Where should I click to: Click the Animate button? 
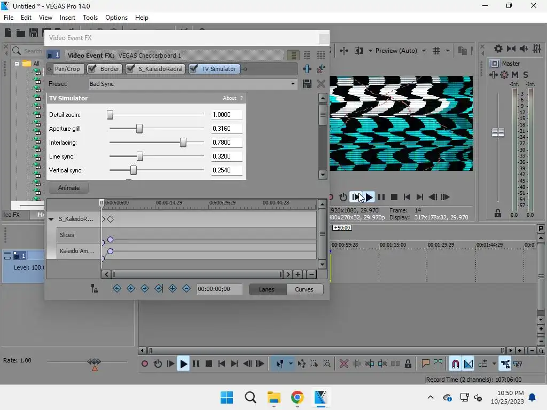click(x=69, y=188)
